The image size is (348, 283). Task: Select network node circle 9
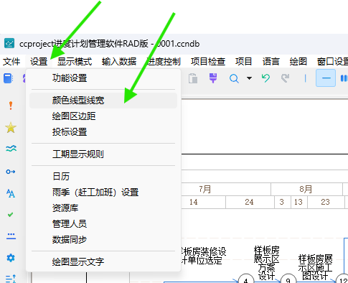click(288, 279)
